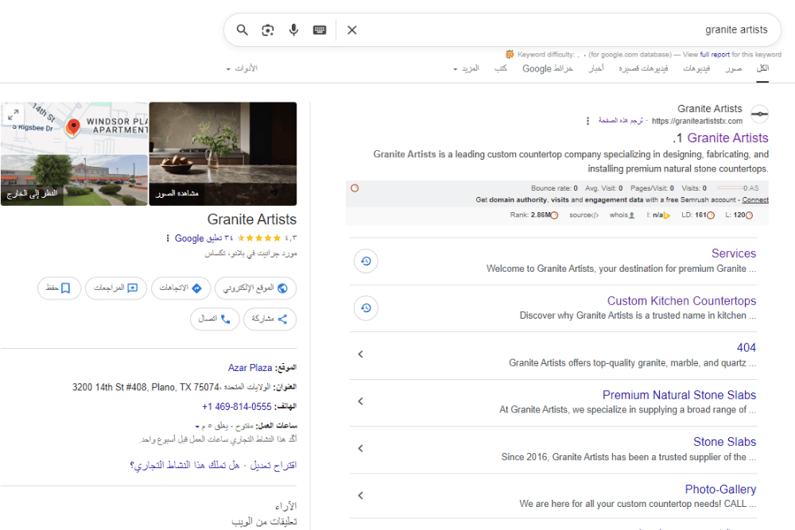Start voice search with the microphone icon
795x530 pixels.
tap(293, 30)
